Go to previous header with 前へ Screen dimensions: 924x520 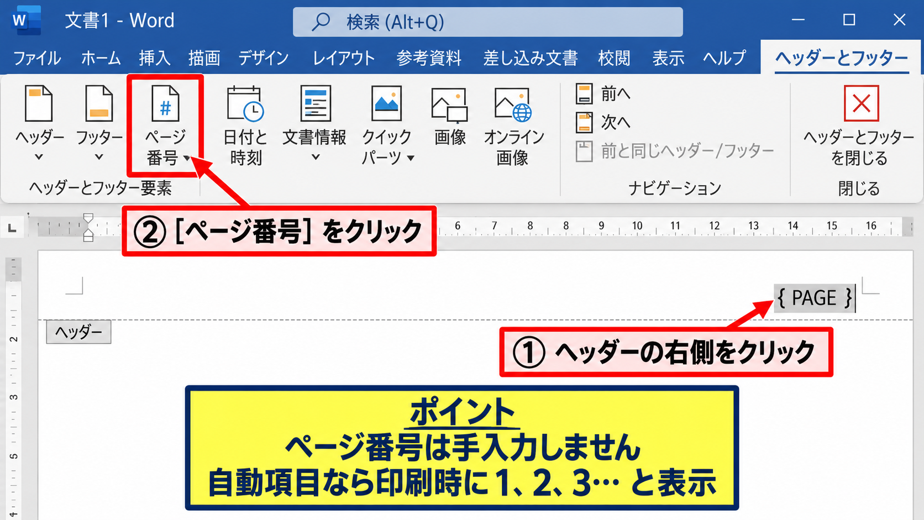click(603, 94)
